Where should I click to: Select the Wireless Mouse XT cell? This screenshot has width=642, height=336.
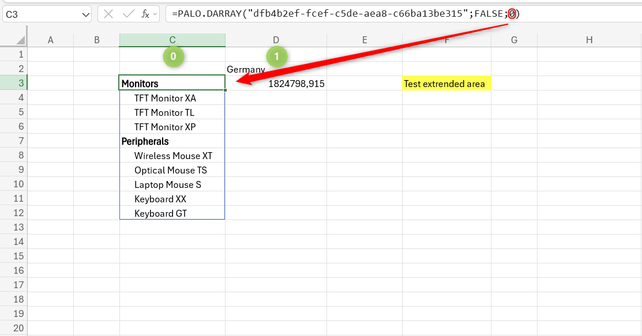(x=172, y=155)
